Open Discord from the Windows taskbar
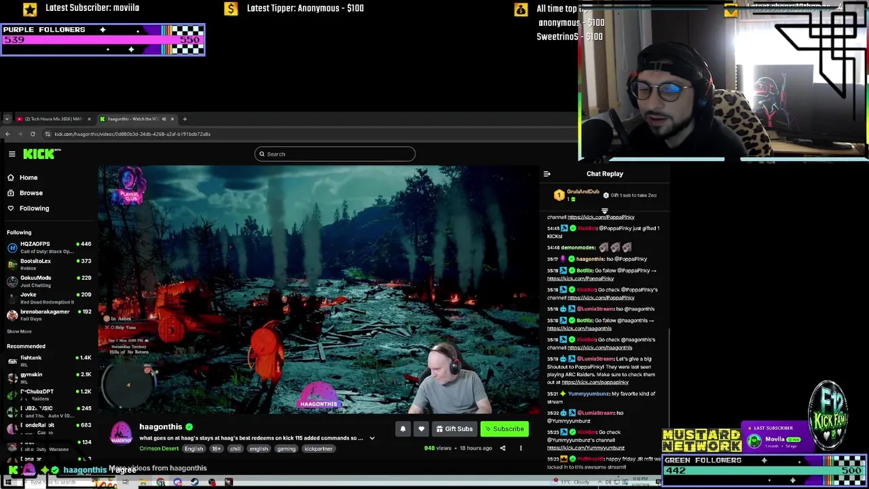The image size is (869, 489). [x=178, y=482]
